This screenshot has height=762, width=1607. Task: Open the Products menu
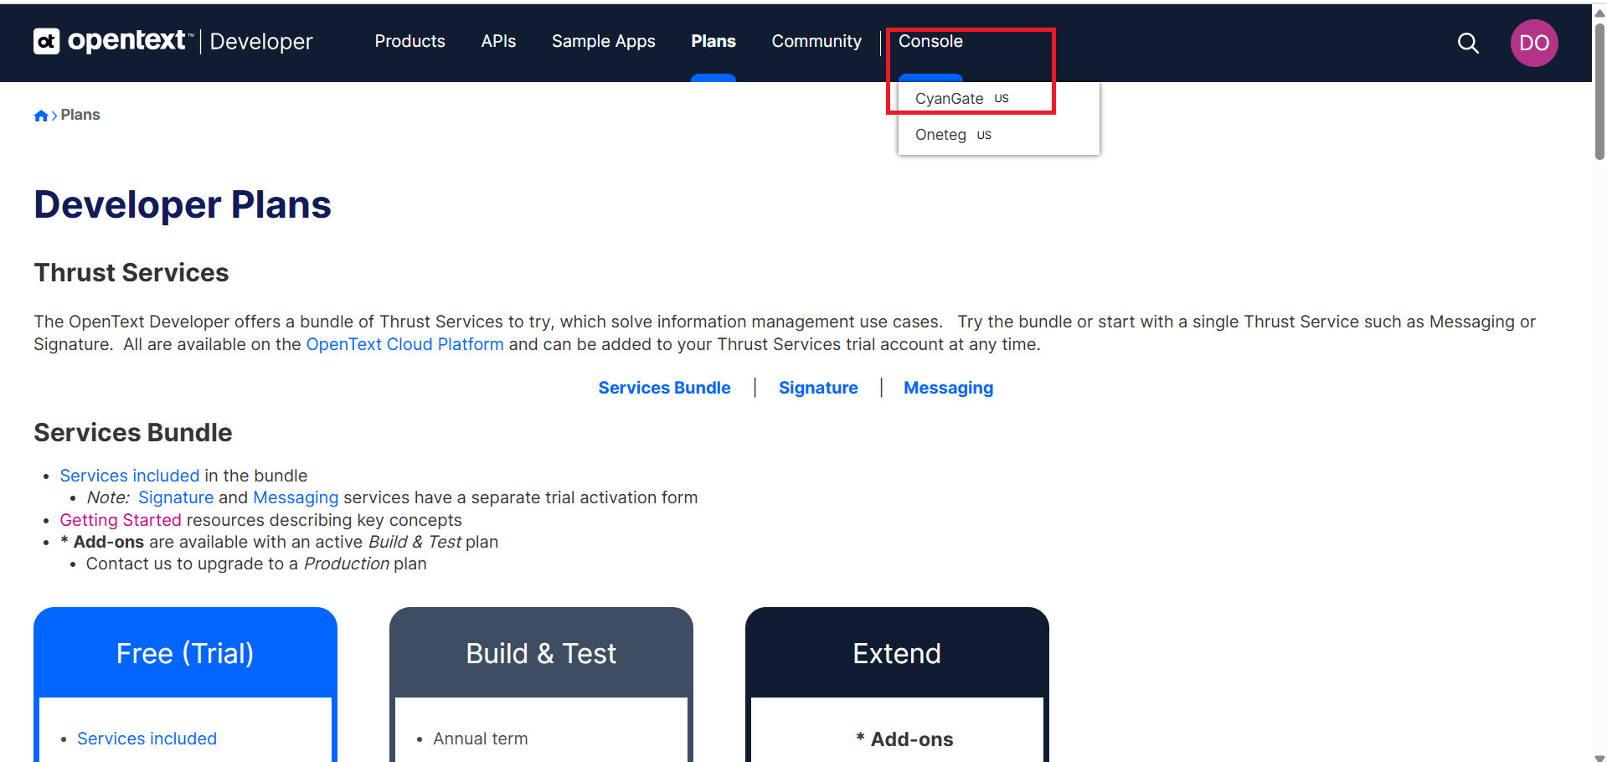409,41
